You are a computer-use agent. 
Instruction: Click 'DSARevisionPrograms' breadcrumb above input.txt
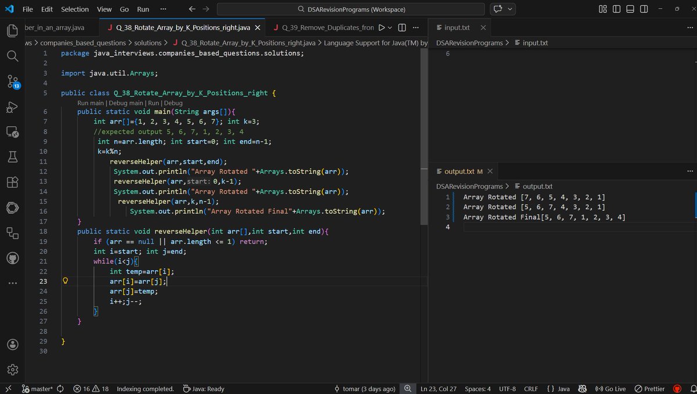click(469, 43)
